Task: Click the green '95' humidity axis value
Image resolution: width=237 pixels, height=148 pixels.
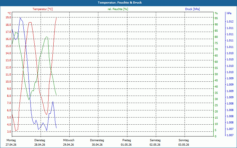Action: [x=216, y=18]
